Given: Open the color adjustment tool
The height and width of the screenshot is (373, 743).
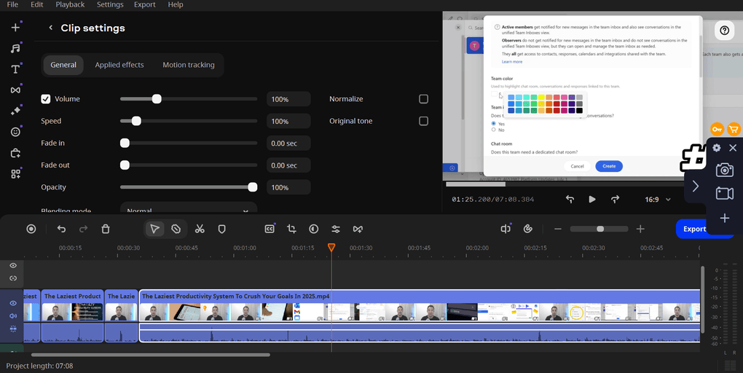Looking at the screenshot, I should 314,229.
